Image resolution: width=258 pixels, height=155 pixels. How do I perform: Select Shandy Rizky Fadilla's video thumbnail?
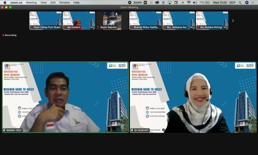click(145, 21)
